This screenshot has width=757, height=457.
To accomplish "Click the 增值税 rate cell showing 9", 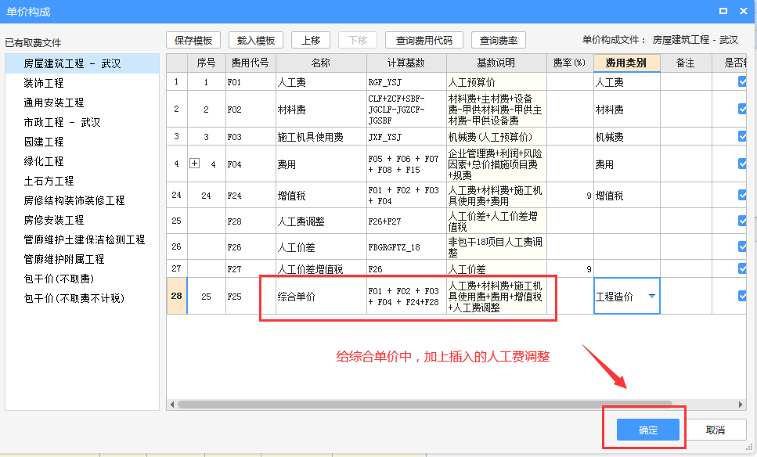I will pos(570,196).
